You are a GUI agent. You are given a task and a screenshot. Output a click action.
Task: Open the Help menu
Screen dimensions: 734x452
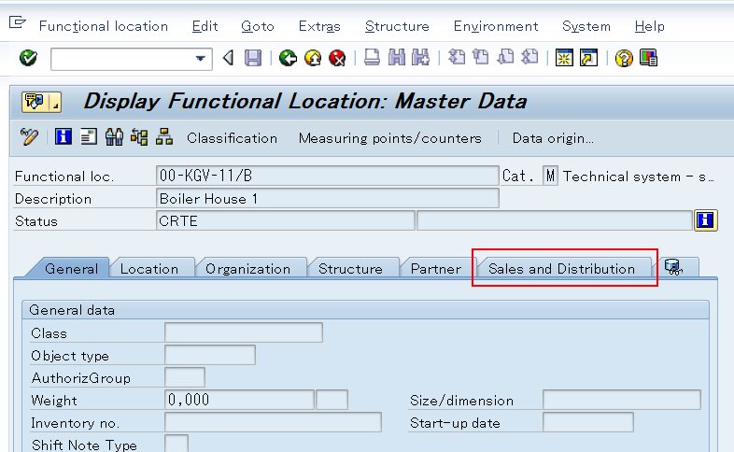click(x=650, y=26)
